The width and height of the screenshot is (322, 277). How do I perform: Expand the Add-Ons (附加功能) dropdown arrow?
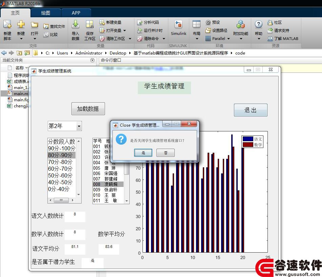[x=241, y=39]
